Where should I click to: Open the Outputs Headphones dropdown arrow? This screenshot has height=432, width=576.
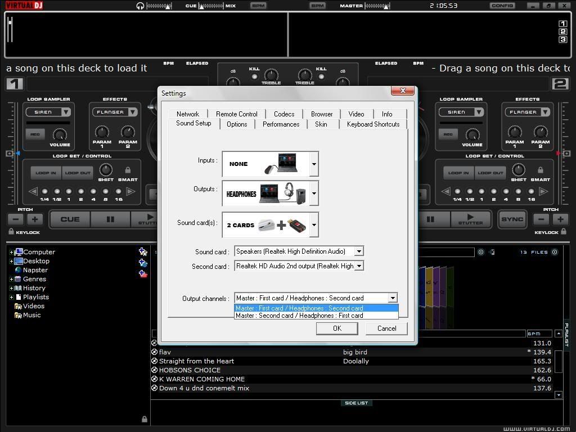click(314, 193)
